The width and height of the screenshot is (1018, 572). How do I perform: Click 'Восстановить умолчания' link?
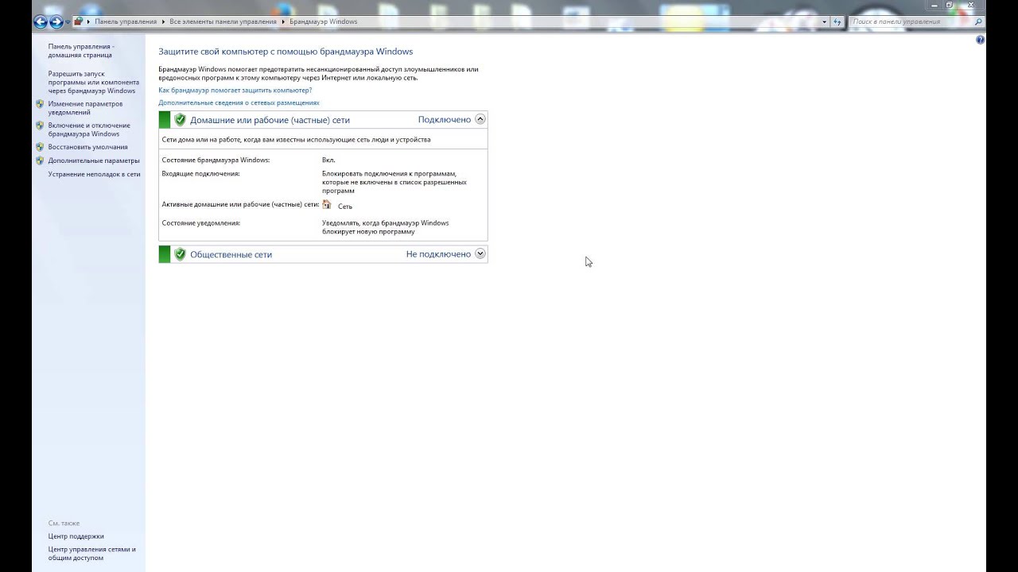[x=87, y=147]
